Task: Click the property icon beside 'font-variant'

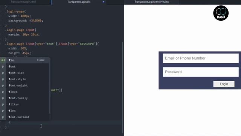Action: pos(3,117)
